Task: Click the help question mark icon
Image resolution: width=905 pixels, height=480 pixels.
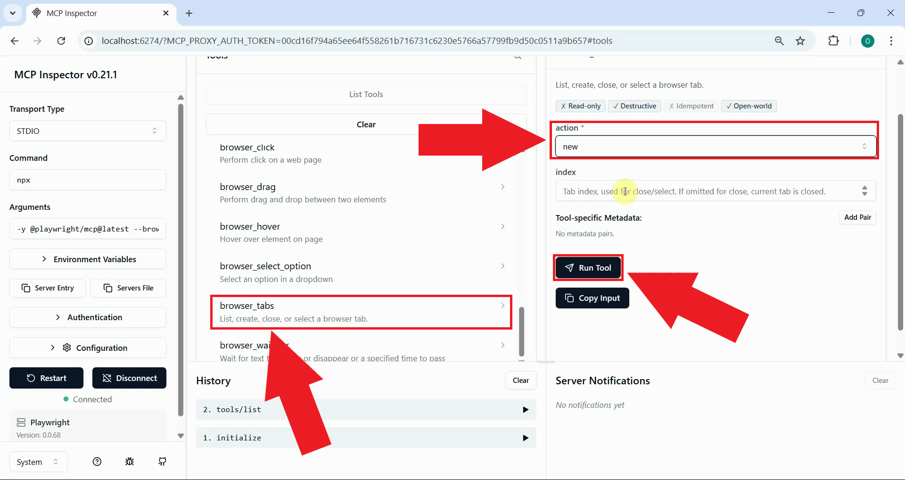Action: [x=97, y=462]
